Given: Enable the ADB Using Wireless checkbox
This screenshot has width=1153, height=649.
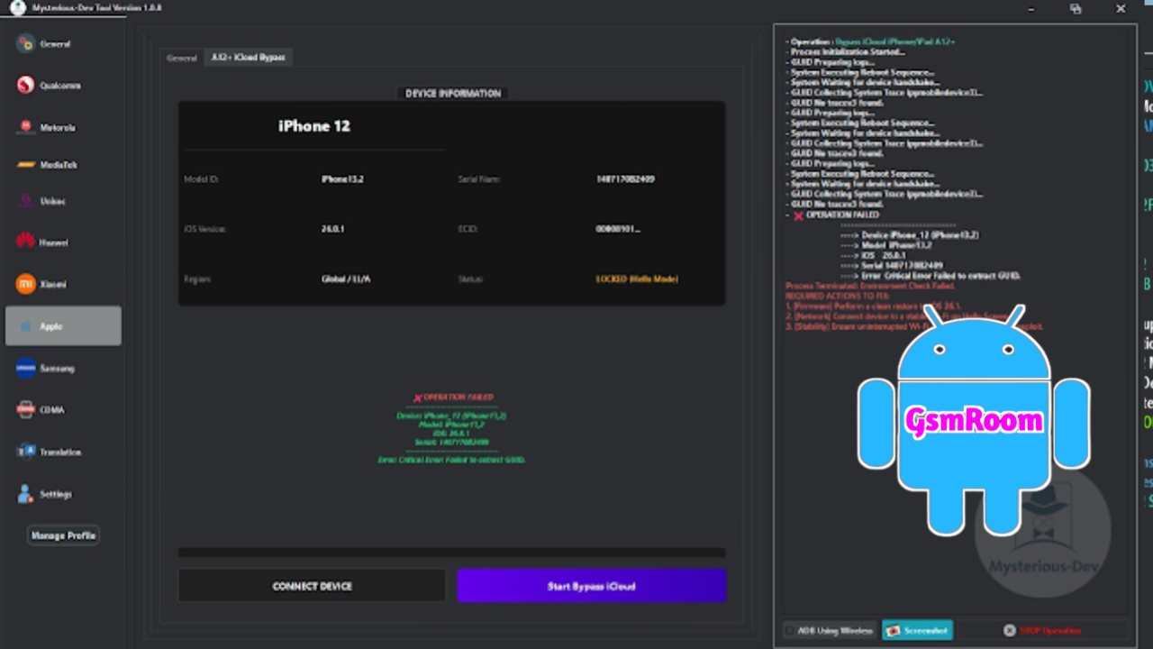Looking at the screenshot, I should click(790, 631).
